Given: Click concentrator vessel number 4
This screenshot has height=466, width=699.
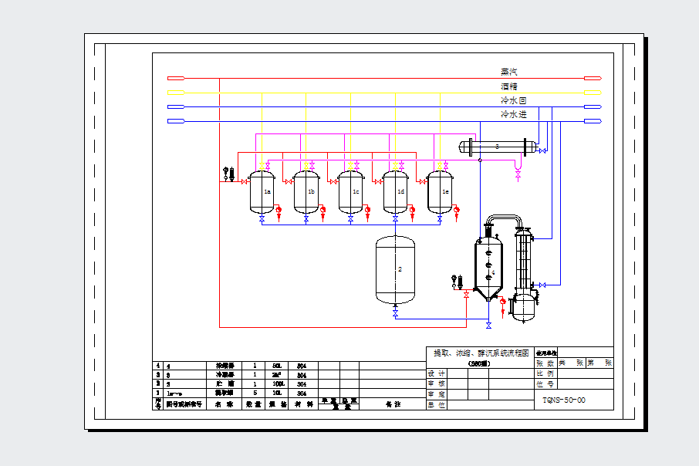Looking at the screenshot, I should [x=488, y=266].
